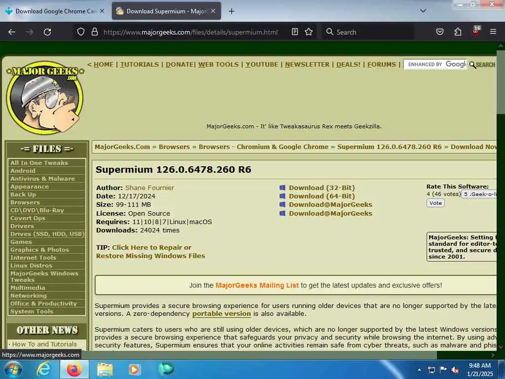Viewport: 505px width, 379px height.
Task: Open the NEWSLETTER nav link
Action: coord(307,65)
